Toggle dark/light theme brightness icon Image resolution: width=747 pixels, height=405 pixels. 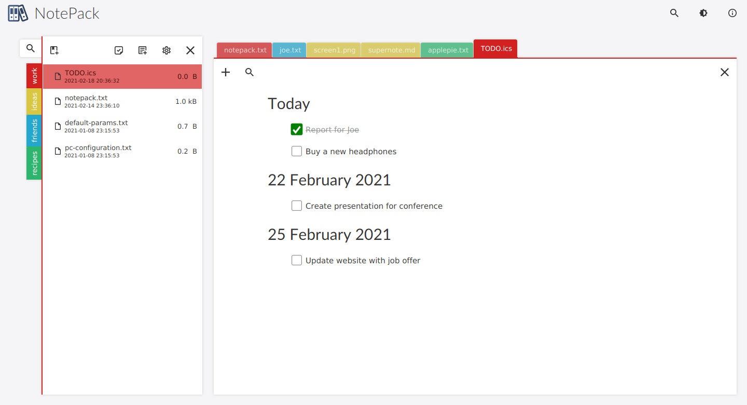[x=703, y=14]
